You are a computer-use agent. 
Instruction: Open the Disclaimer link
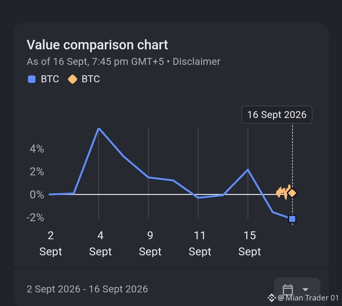click(196, 62)
